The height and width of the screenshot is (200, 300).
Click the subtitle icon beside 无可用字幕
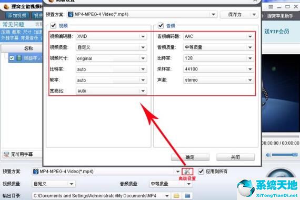pos(6,154)
